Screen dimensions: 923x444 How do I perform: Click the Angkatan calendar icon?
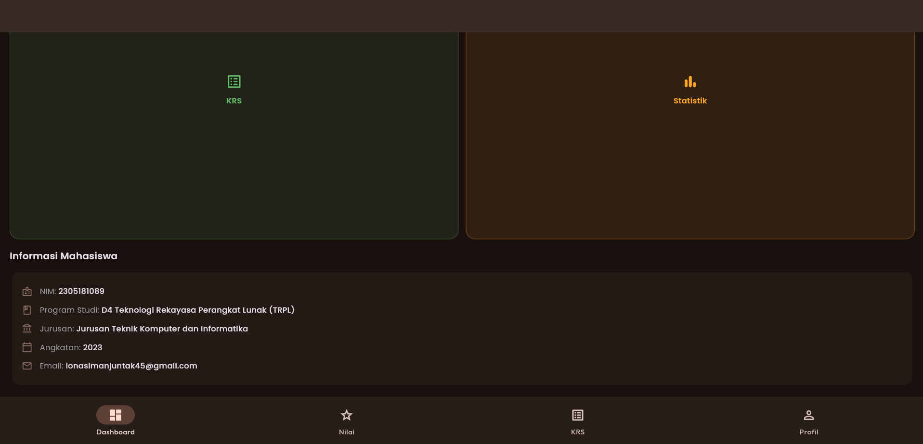point(27,347)
